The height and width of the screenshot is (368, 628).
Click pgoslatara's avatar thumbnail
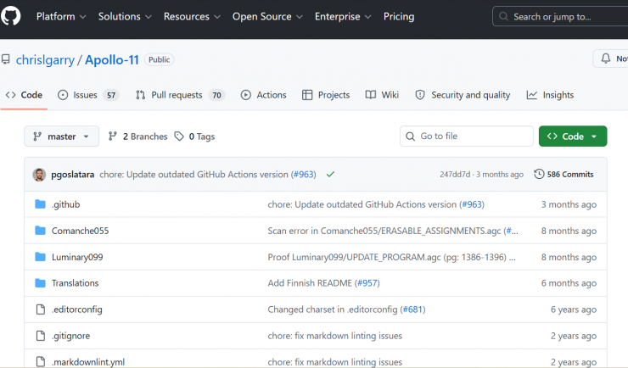click(39, 175)
